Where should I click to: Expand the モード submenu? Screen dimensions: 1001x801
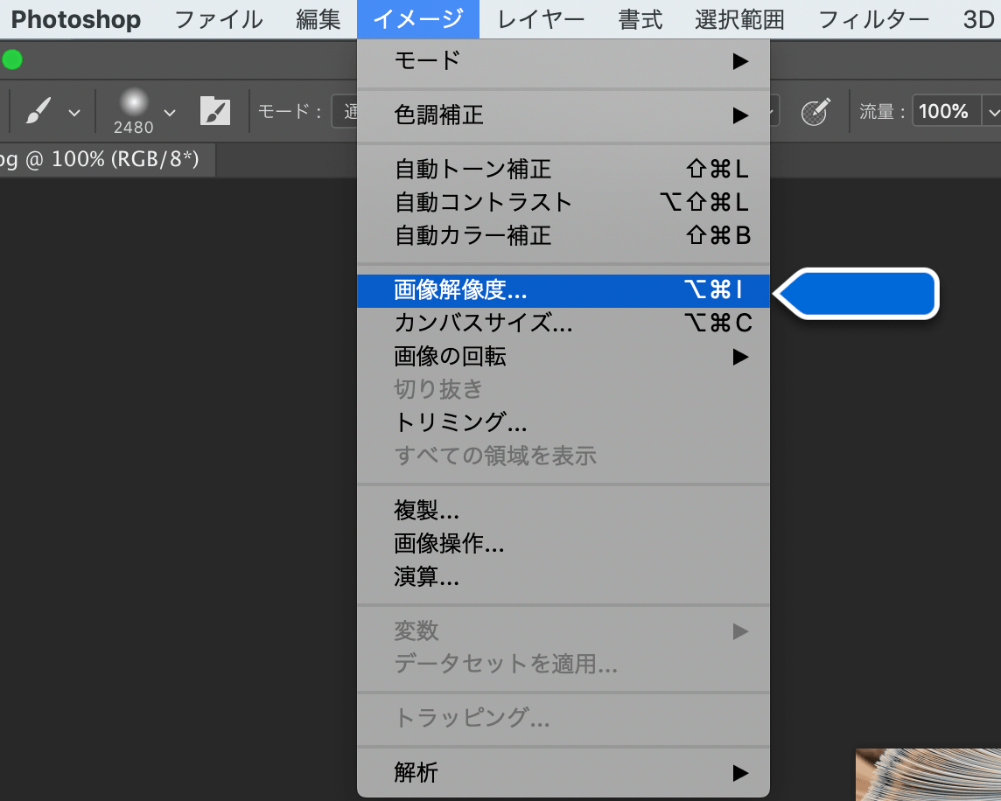[x=563, y=60]
